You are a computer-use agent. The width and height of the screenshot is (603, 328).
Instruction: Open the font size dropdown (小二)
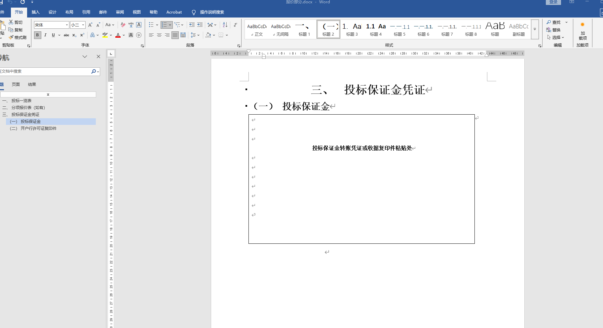click(x=83, y=25)
